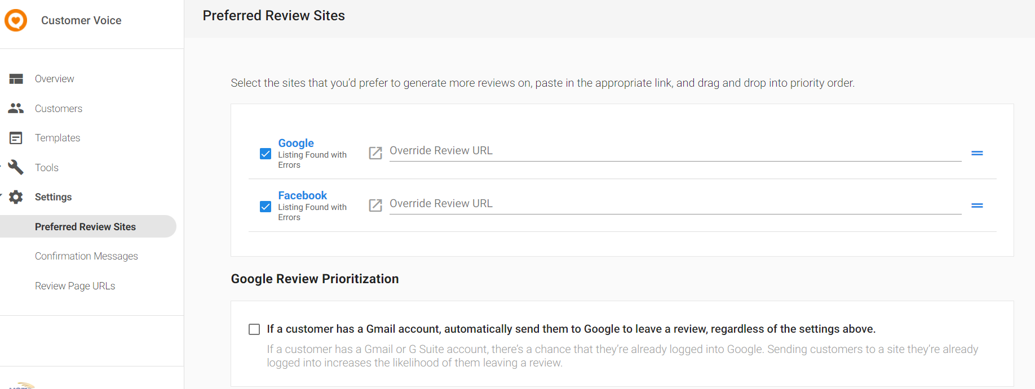Open Google review URL external link icon
This screenshot has height=389, width=1035.
tap(375, 153)
